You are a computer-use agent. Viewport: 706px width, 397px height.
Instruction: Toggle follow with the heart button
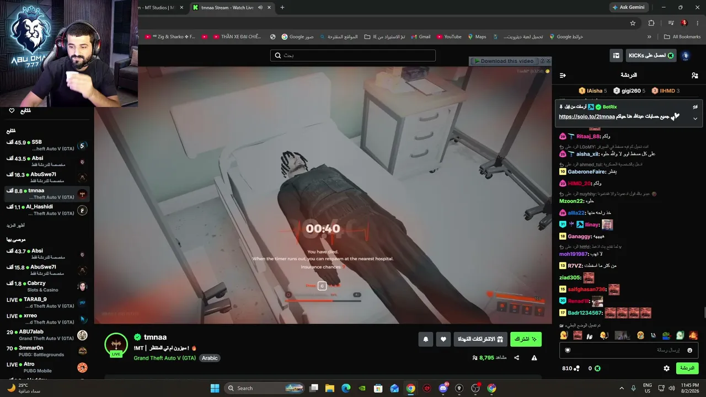click(443, 340)
